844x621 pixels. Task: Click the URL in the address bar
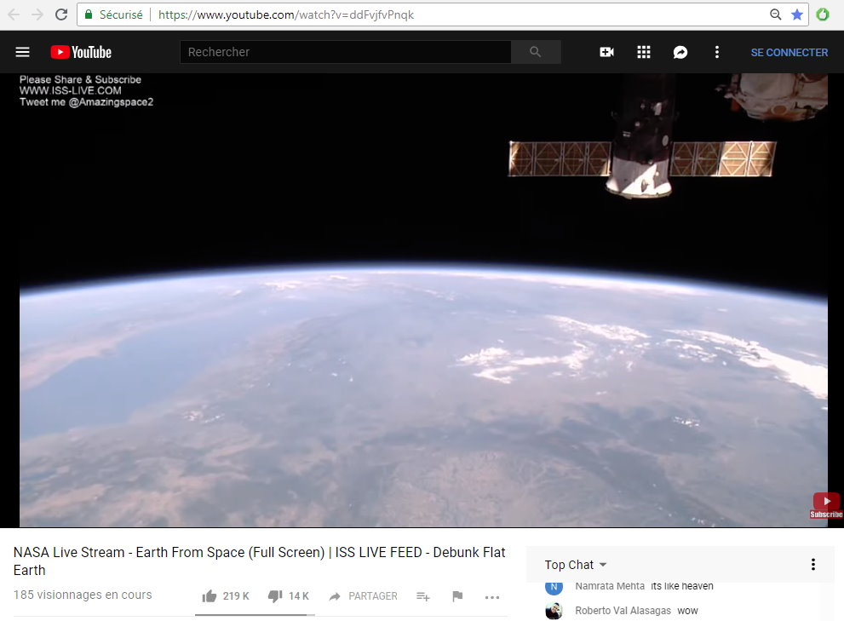(x=286, y=14)
